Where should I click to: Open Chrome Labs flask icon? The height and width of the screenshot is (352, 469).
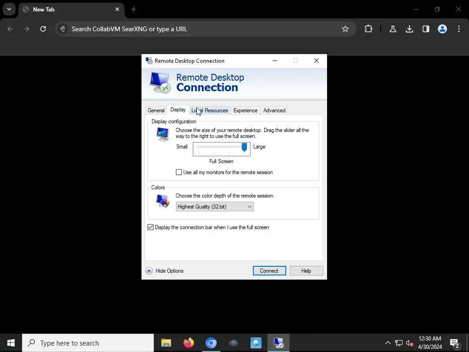[393, 29]
